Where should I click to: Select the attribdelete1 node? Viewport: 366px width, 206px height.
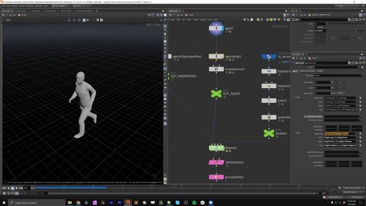(216, 163)
